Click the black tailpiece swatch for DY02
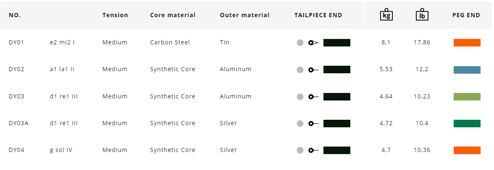The image size is (494, 170). pos(336,70)
